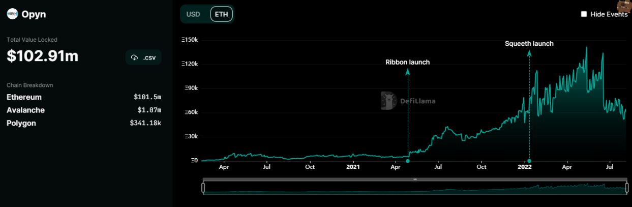
Task: Click the Avalanche value $1.07m
Action: [x=149, y=110]
